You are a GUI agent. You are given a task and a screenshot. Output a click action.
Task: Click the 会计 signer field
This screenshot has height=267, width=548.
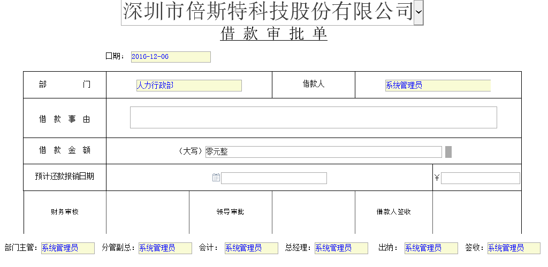252,248
